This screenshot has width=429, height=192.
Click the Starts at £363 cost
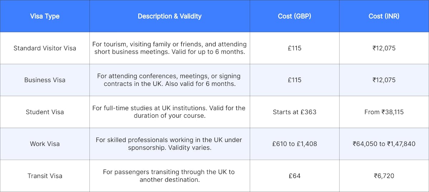click(295, 112)
